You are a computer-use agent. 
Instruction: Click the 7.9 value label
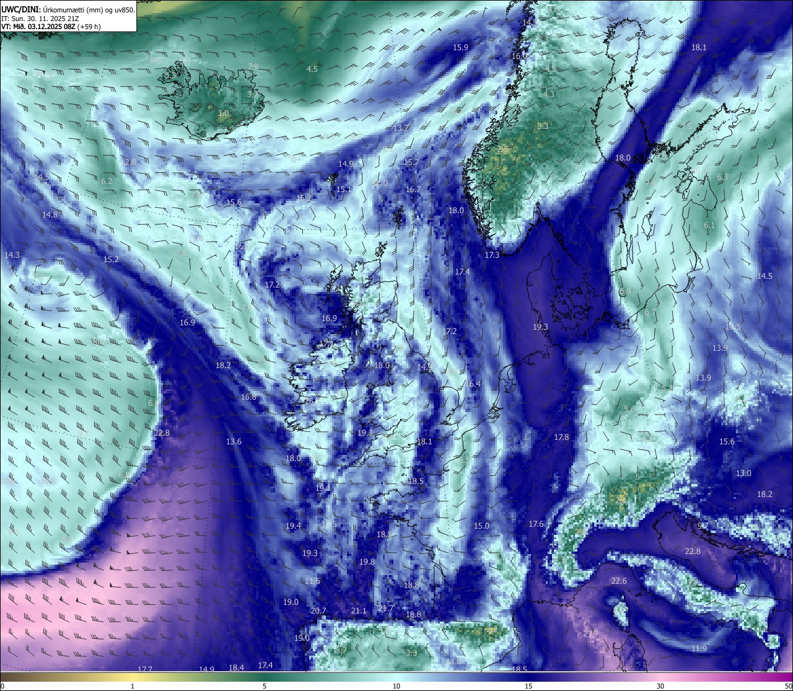click(x=253, y=66)
